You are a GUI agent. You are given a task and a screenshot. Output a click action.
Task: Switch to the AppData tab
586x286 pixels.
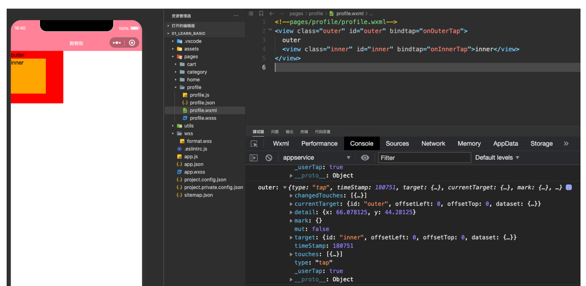506,144
